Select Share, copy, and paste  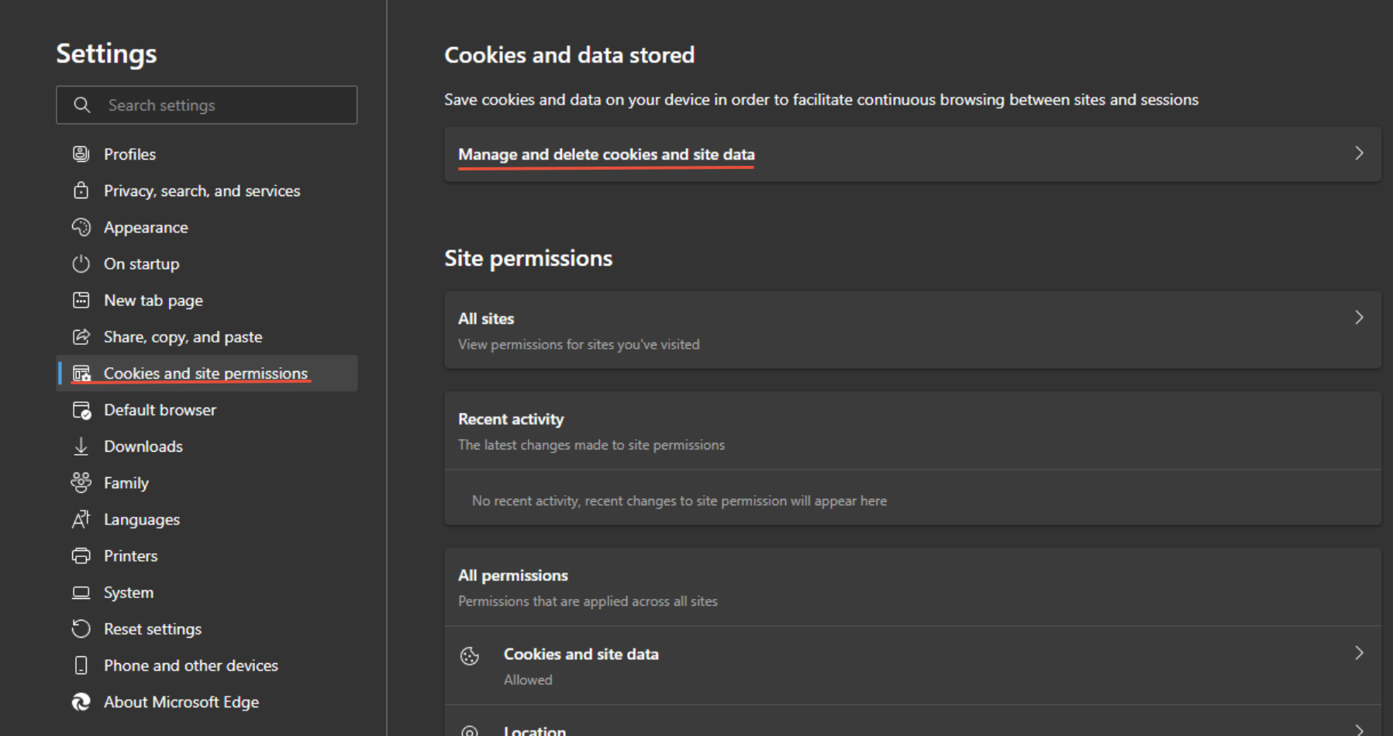(206, 336)
